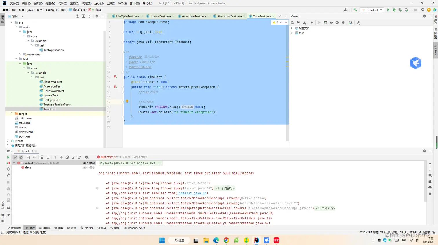Export test results icon
Viewport: 438px width, 245px height.
[x=79, y=157]
